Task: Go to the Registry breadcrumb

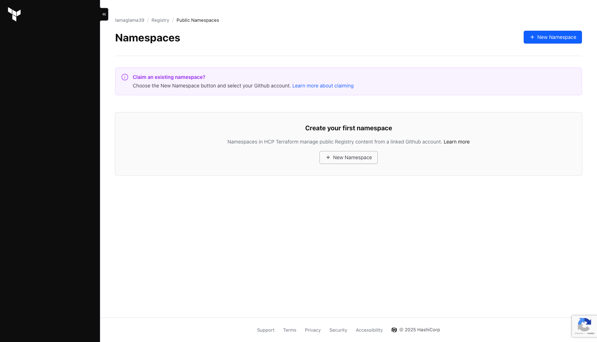Action: 160,20
